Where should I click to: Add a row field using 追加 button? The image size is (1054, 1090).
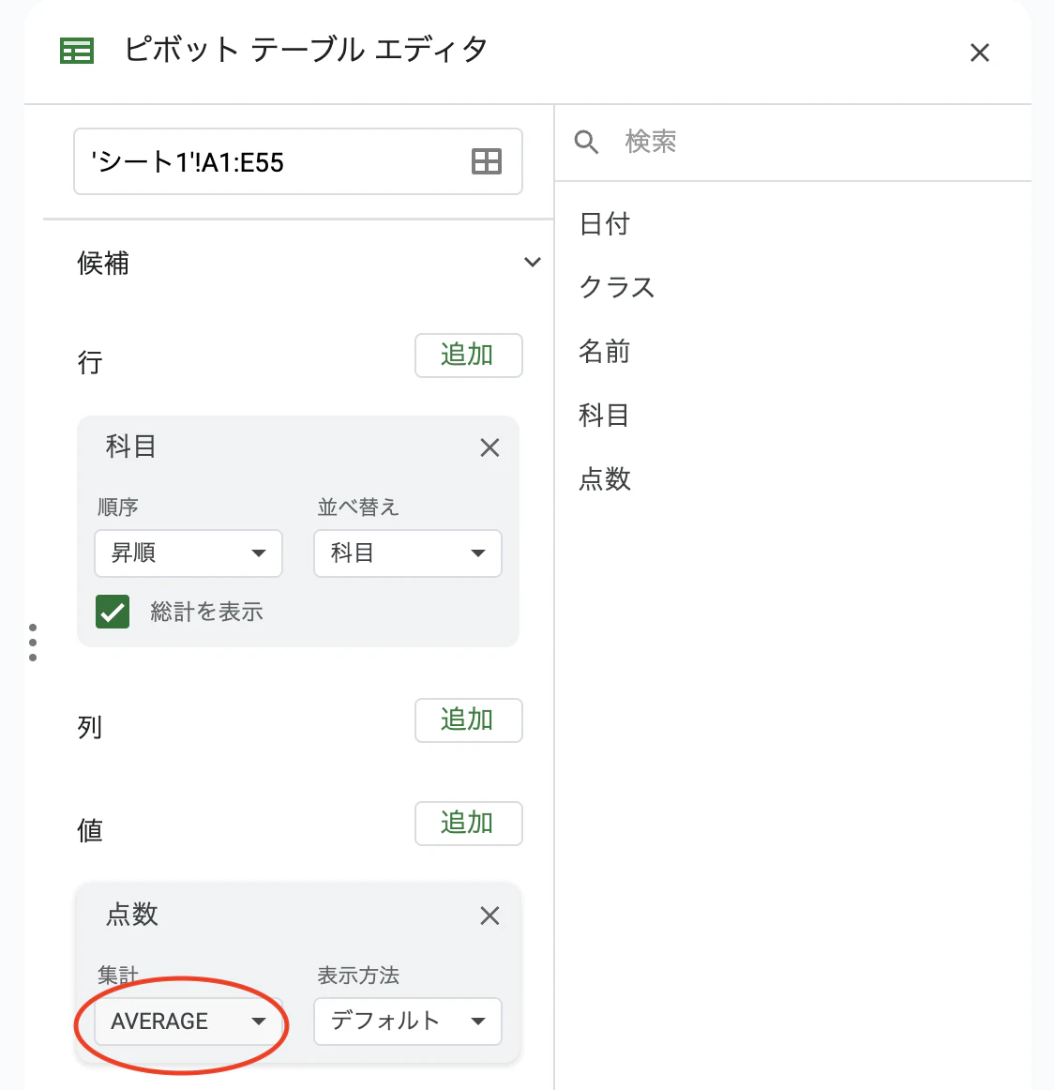point(468,356)
